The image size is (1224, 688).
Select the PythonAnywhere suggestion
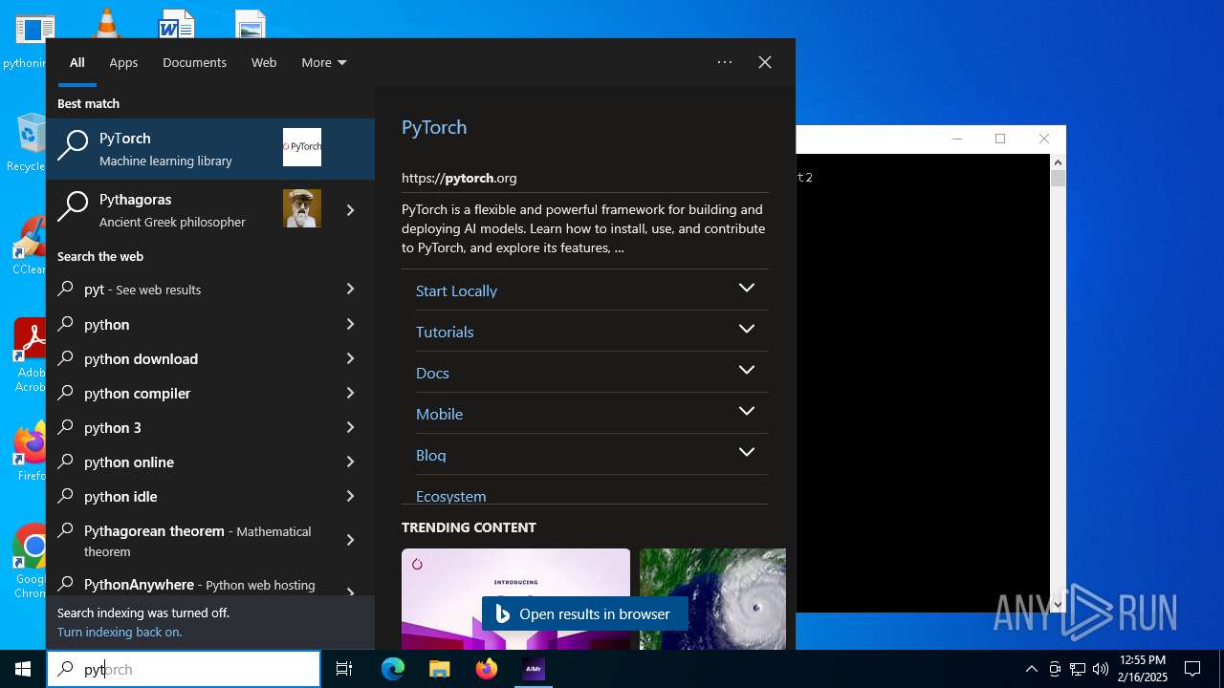click(x=210, y=584)
